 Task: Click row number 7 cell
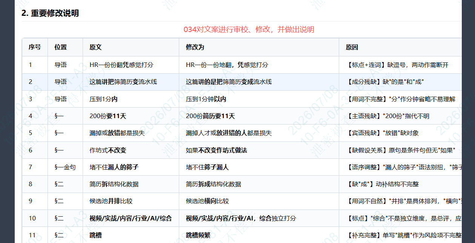point(31,167)
